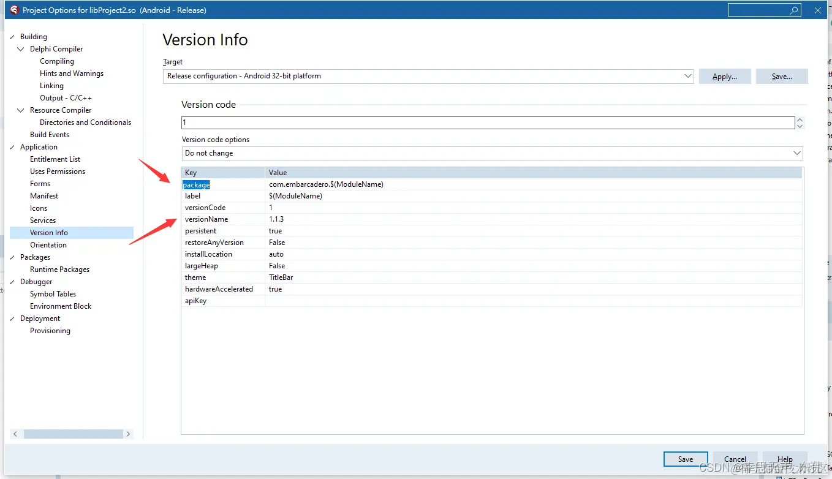Select Entitlement List in the tree

click(x=55, y=159)
